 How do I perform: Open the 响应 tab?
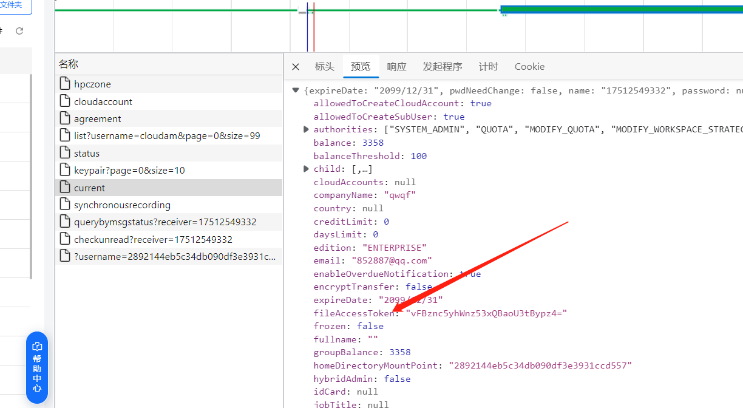pos(396,67)
